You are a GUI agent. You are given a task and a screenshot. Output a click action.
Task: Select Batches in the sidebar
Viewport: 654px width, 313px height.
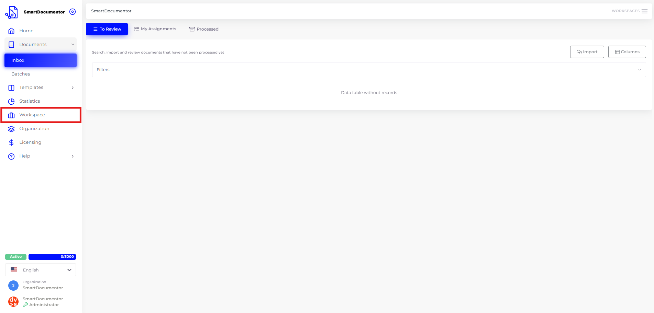(x=21, y=74)
